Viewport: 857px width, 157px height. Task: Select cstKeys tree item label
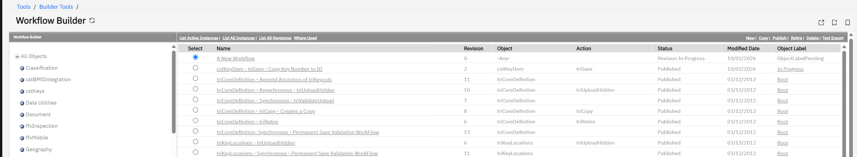click(35, 91)
